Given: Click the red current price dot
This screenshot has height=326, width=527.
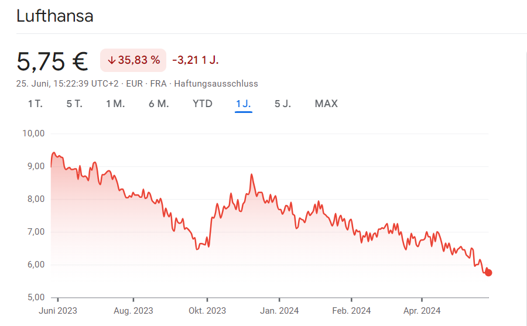Looking at the screenshot, I should pos(488,273).
